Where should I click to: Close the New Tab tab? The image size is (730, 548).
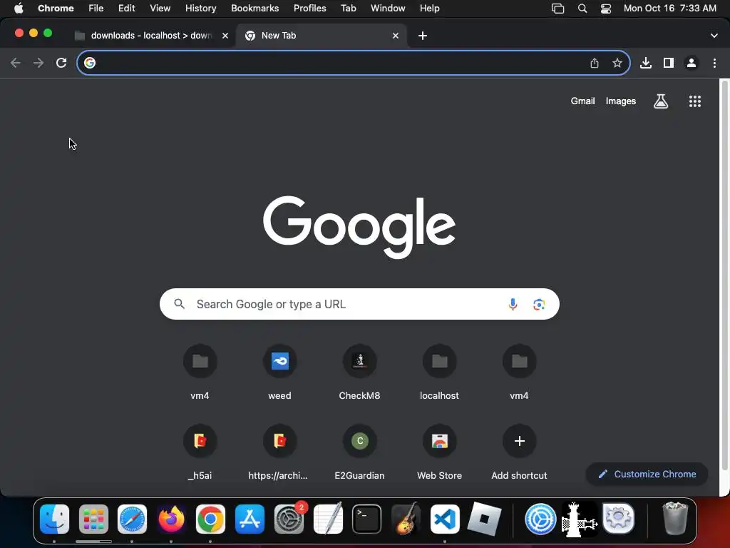(396, 36)
